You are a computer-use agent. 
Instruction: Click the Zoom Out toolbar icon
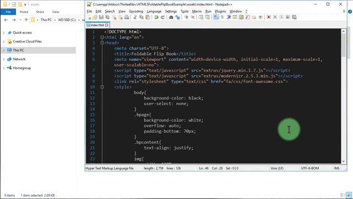click(192, 17)
